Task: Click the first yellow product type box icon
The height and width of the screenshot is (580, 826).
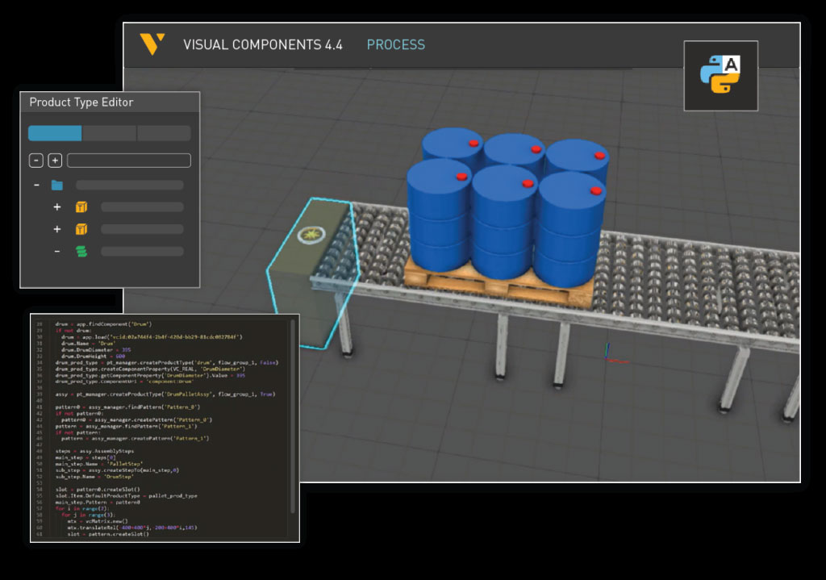Action: (x=81, y=207)
